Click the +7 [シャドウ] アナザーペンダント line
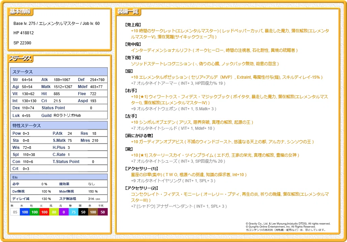 [179, 206]
